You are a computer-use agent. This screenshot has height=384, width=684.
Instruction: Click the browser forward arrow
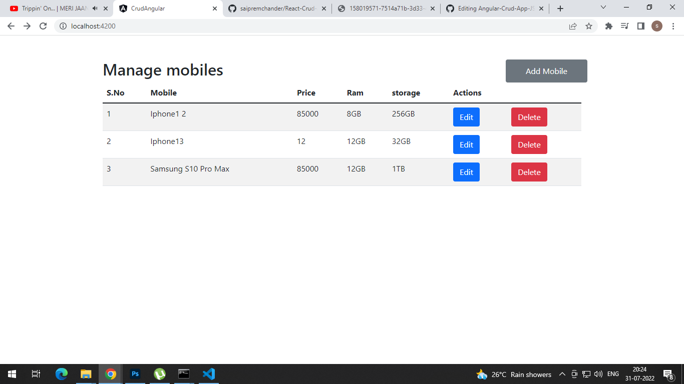pyautogui.click(x=27, y=26)
